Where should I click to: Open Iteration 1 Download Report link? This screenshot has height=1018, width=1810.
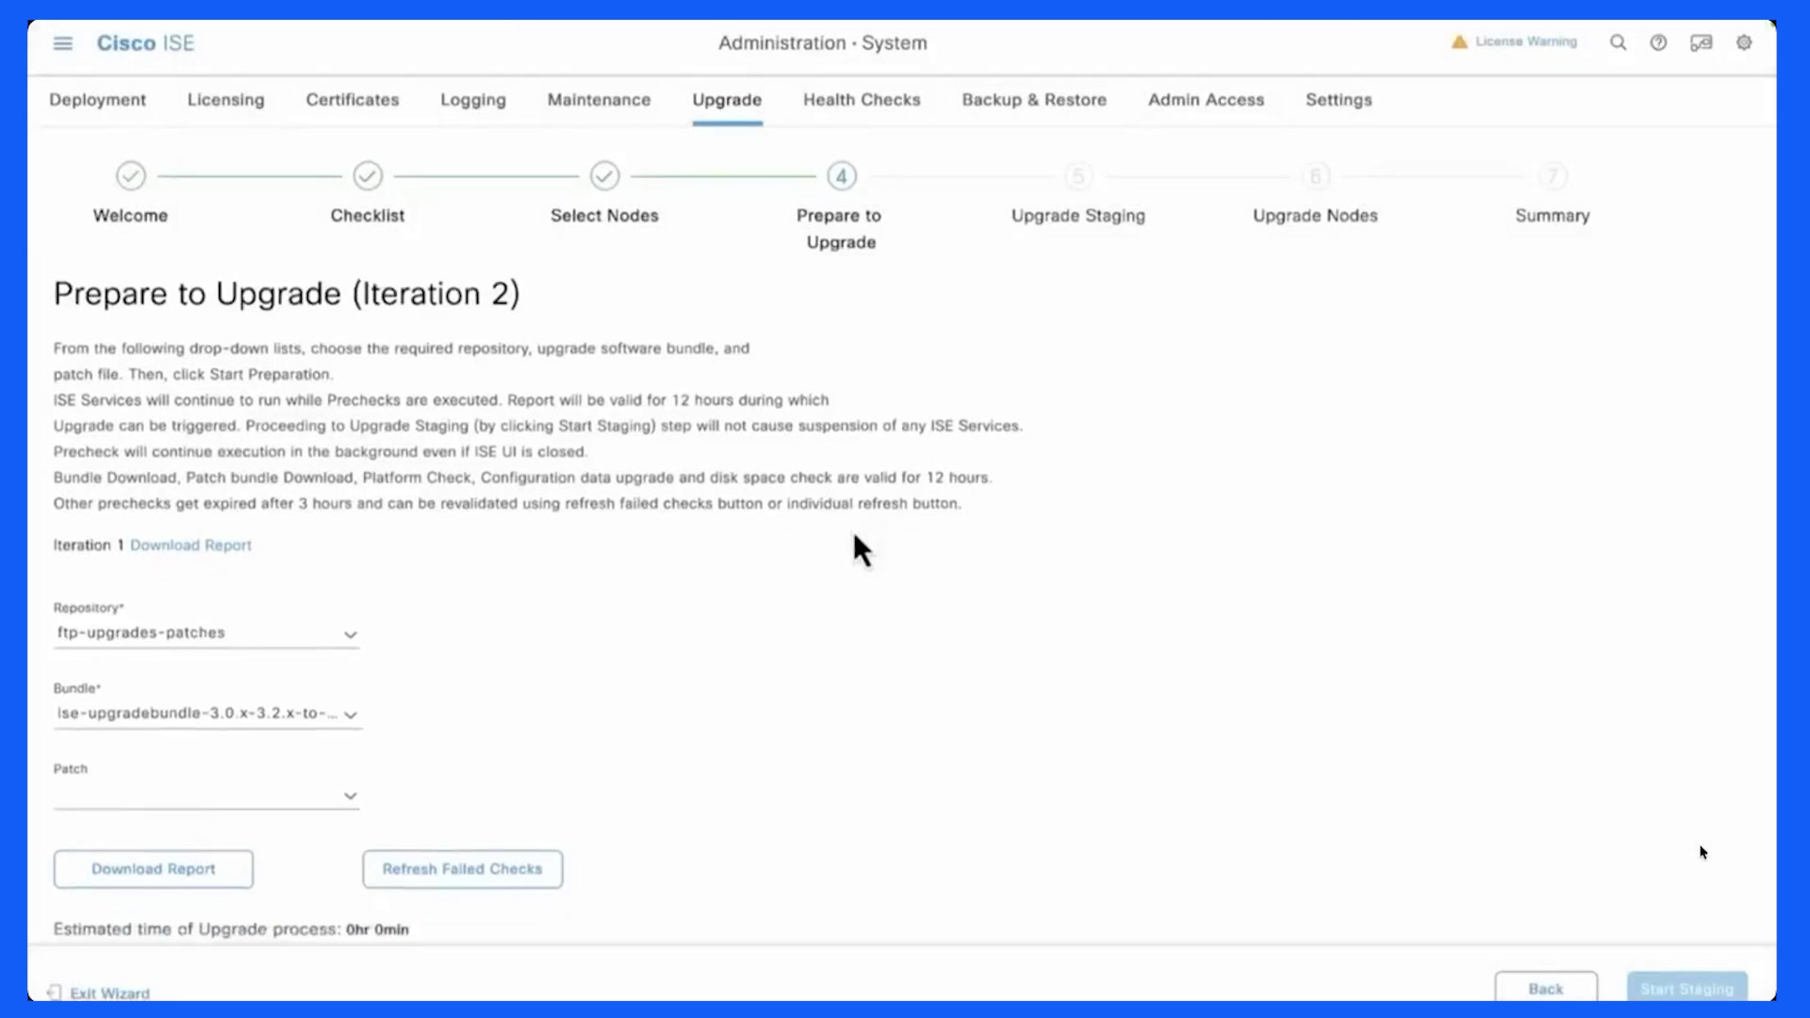190,545
